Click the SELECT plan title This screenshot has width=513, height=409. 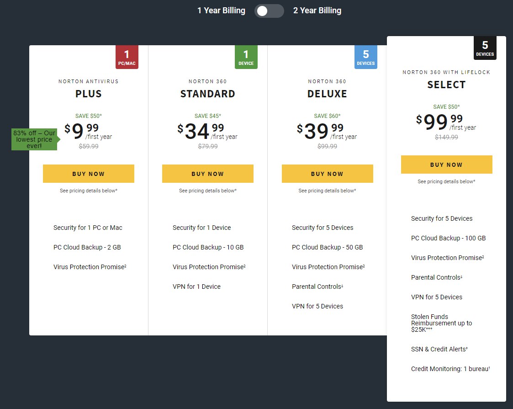[x=447, y=85]
